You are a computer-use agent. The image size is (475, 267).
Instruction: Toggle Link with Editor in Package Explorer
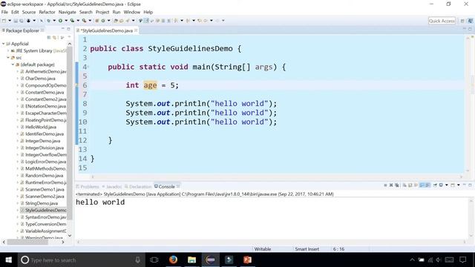tap(54, 38)
